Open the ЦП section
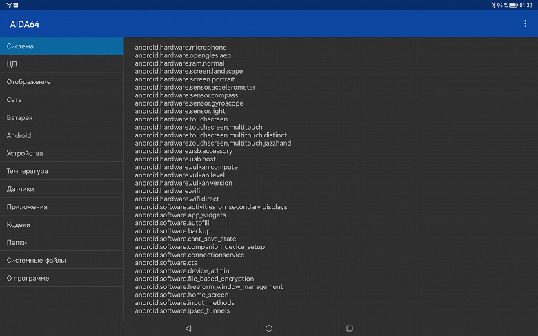The image size is (538, 336). coord(62,64)
